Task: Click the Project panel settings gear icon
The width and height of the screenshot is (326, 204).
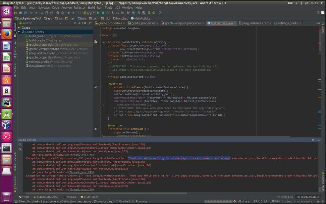Action: coord(85,23)
